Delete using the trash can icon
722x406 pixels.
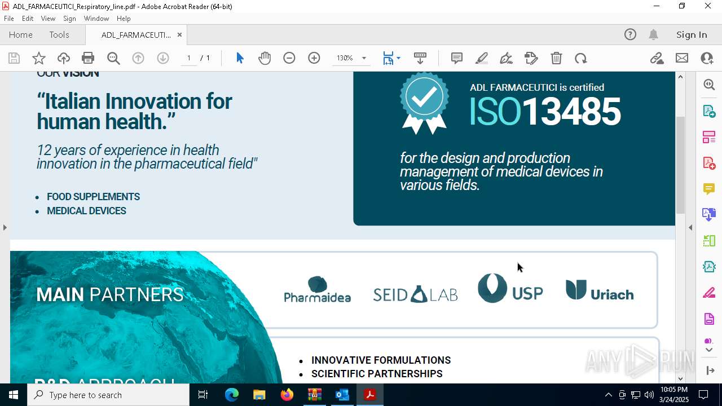pyautogui.click(x=556, y=58)
